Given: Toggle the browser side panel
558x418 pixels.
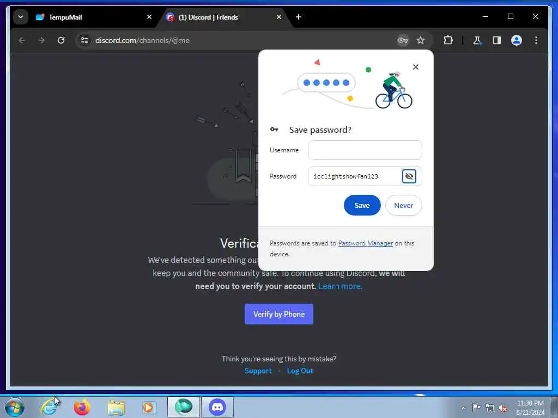Looking at the screenshot, I should (497, 40).
